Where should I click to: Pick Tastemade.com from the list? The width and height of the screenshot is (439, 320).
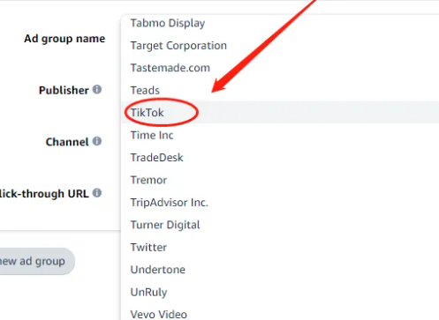tap(280, 68)
